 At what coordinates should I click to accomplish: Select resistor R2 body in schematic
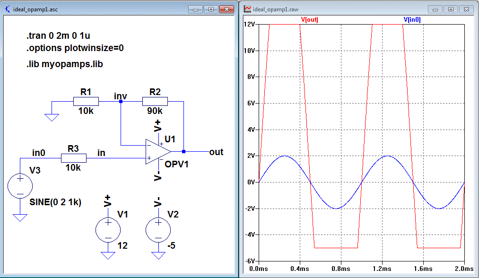(155, 102)
